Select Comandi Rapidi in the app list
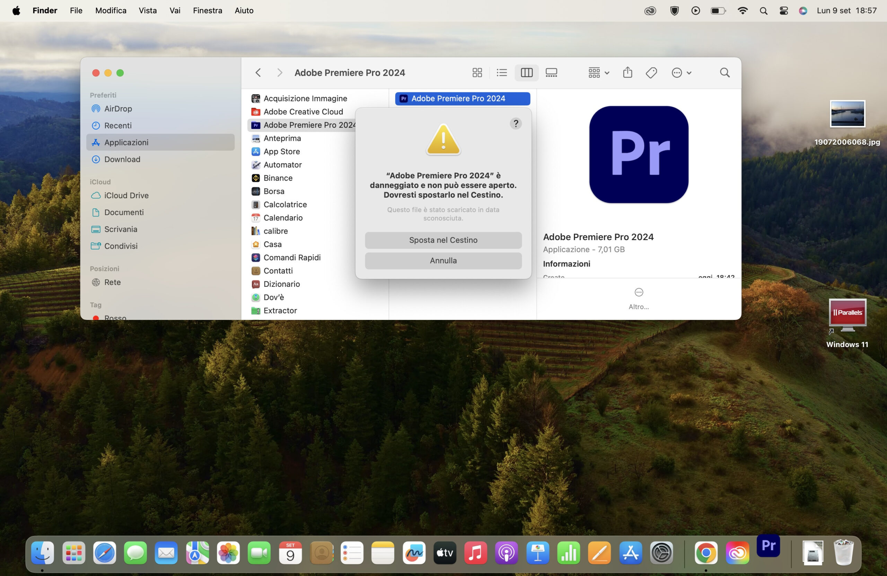 click(x=302, y=257)
